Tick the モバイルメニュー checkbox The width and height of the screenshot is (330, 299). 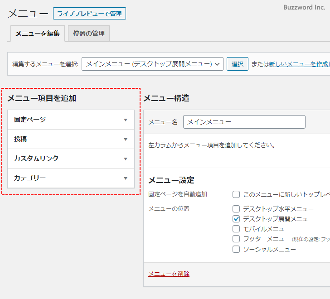[236, 229]
